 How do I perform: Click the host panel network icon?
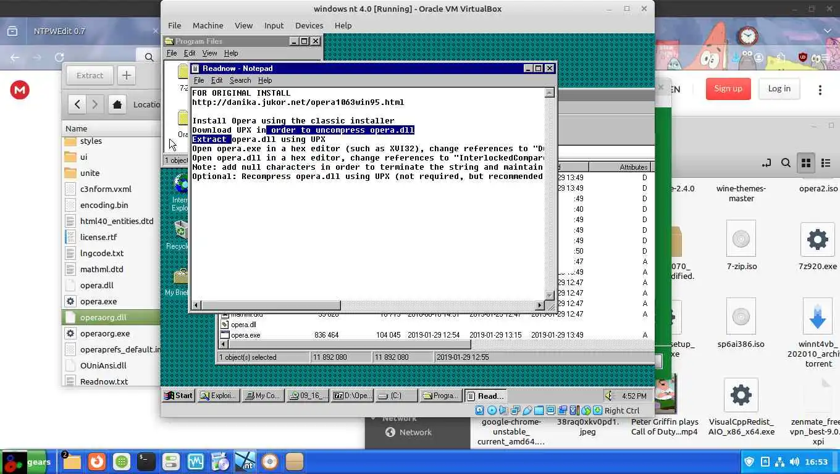(x=779, y=462)
